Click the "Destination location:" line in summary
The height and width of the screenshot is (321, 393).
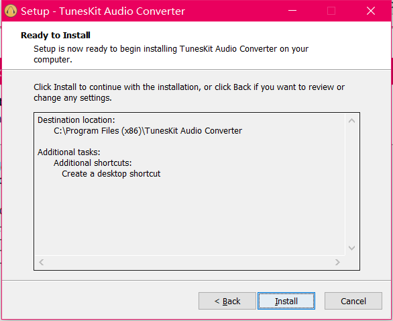point(76,120)
